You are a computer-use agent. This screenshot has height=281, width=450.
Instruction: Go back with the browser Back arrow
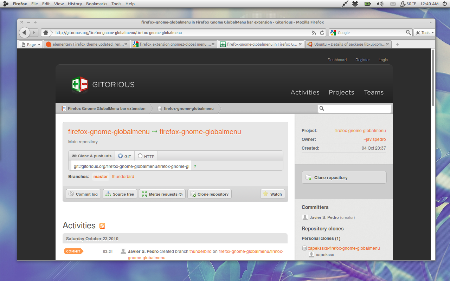click(x=24, y=33)
